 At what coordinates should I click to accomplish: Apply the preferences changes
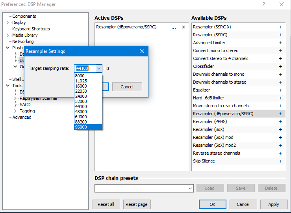[x=274, y=204]
